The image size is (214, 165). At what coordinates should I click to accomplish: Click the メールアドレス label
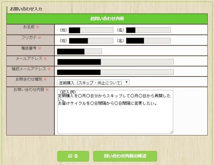pyautogui.click(x=29, y=59)
